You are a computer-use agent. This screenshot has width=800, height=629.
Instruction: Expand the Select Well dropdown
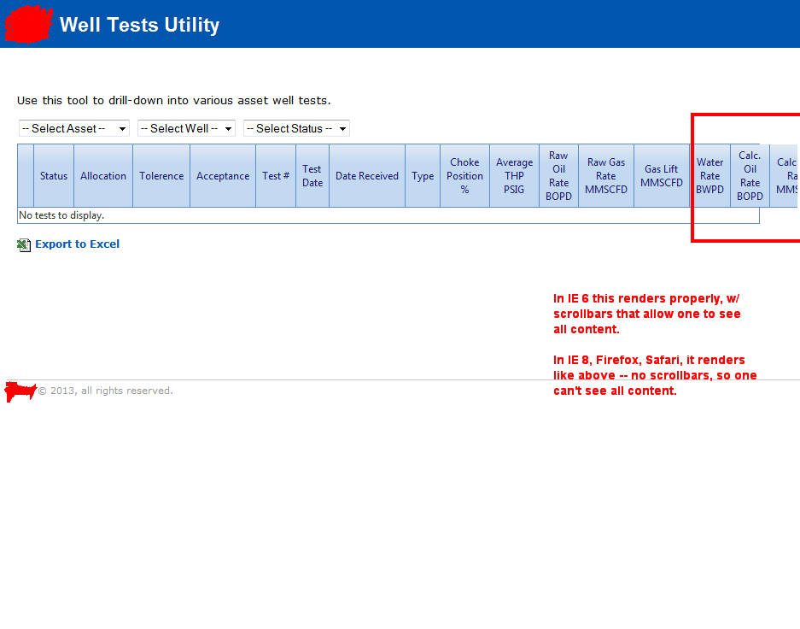tap(186, 128)
